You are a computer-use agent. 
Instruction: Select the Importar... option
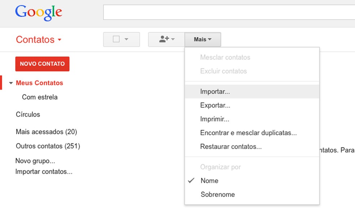point(215,92)
